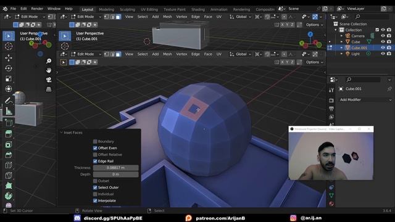Select the Move tool in left toolbar
This screenshot has width=395, height=222.
click(9, 58)
